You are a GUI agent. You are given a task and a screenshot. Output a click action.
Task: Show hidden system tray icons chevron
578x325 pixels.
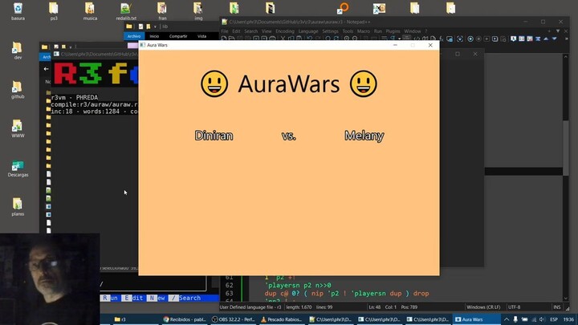point(507,319)
